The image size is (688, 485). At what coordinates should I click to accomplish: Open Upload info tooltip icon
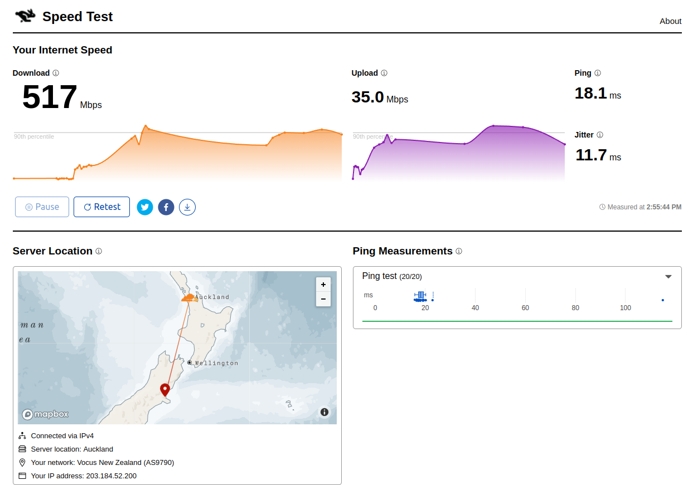pos(384,73)
